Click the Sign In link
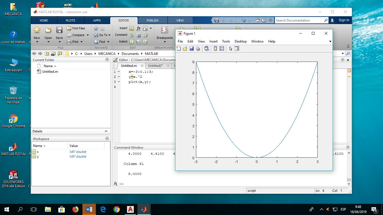383x215 pixels. coord(344,20)
